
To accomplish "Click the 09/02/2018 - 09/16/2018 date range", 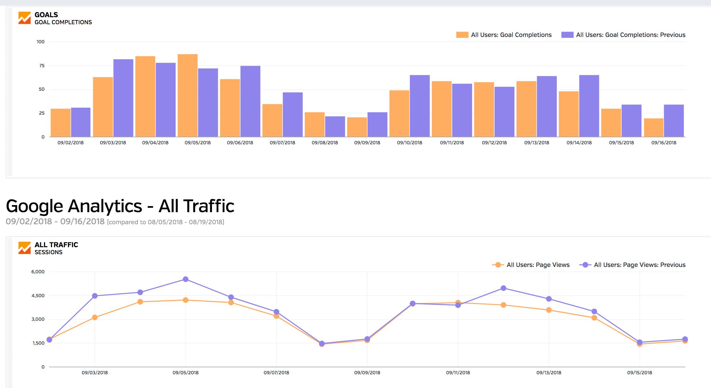I will [x=55, y=221].
